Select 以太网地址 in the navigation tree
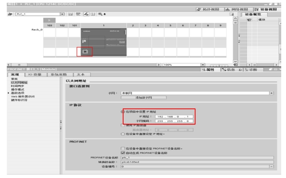286x178 pixels. [x=19, y=82]
